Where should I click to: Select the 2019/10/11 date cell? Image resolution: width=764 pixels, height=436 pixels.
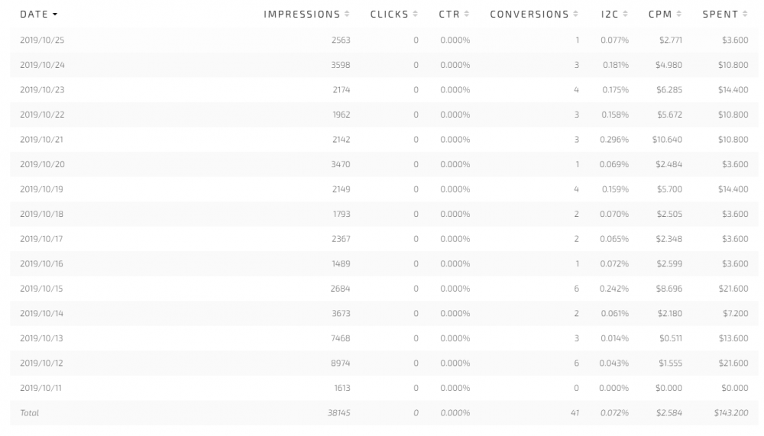coord(42,388)
